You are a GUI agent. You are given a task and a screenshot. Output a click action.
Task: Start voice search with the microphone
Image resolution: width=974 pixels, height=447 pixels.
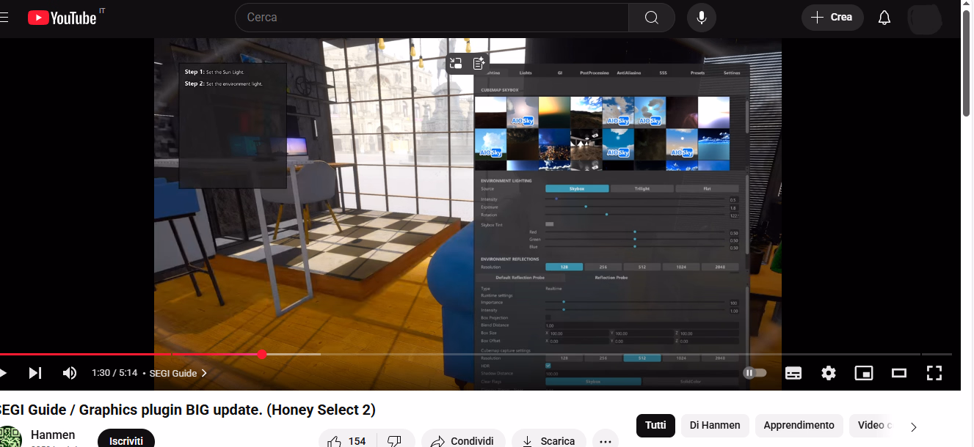pos(702,18)
